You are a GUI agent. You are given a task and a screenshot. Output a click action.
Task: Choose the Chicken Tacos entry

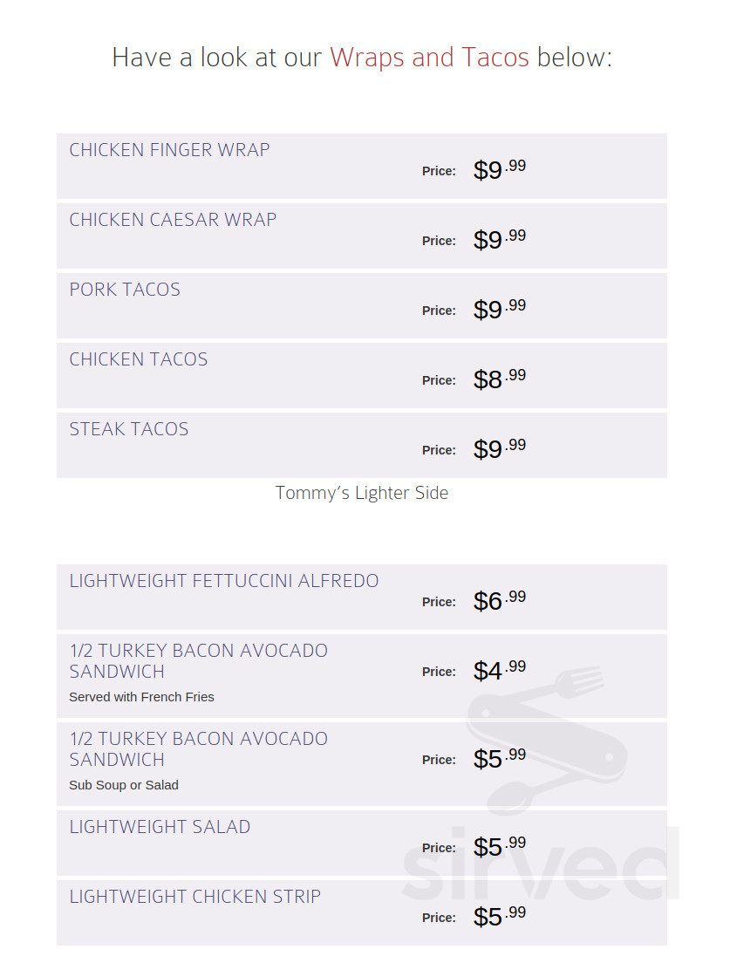(x=362, y=375)
